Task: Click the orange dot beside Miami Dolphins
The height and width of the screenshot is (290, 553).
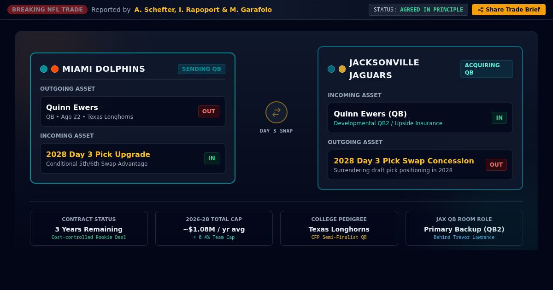Action: pos(55,69)
